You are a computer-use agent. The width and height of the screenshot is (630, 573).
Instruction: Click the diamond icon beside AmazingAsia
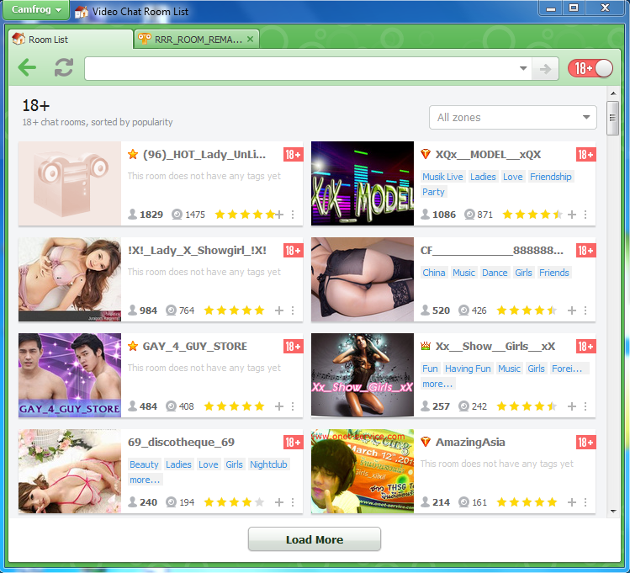tap(426, 442)
